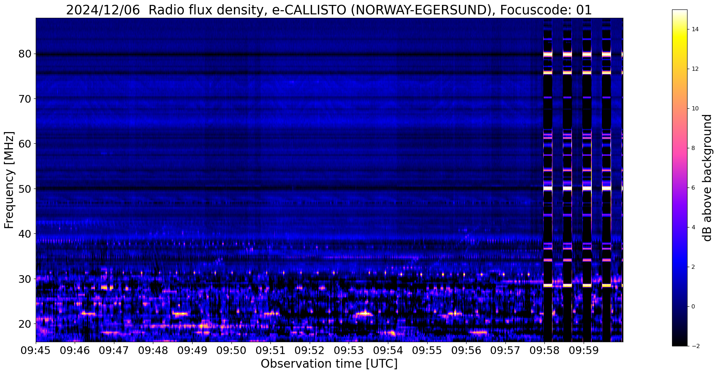Image resolution: width=718 pixels, height=374 pixels.
Task: Click the 40 MHz frequency tick label
Action: coord(25,234)
